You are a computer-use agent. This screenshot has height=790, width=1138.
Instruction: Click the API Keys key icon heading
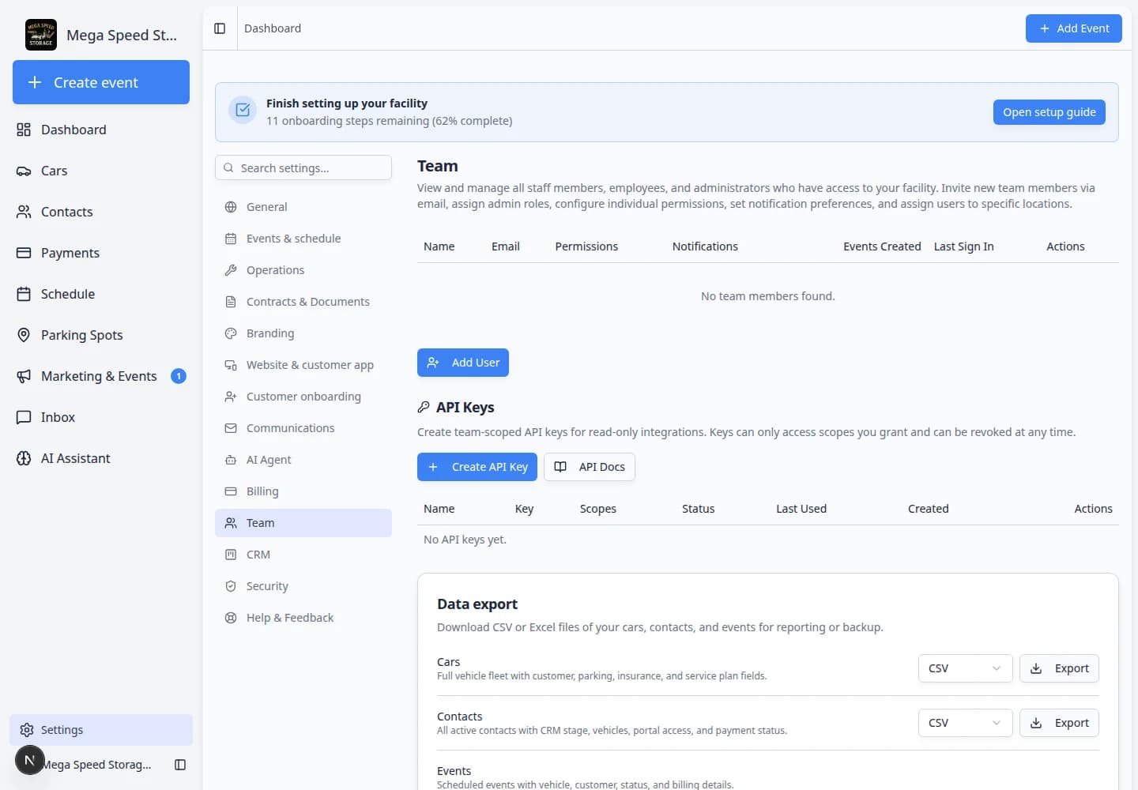[x=424, y=408]
